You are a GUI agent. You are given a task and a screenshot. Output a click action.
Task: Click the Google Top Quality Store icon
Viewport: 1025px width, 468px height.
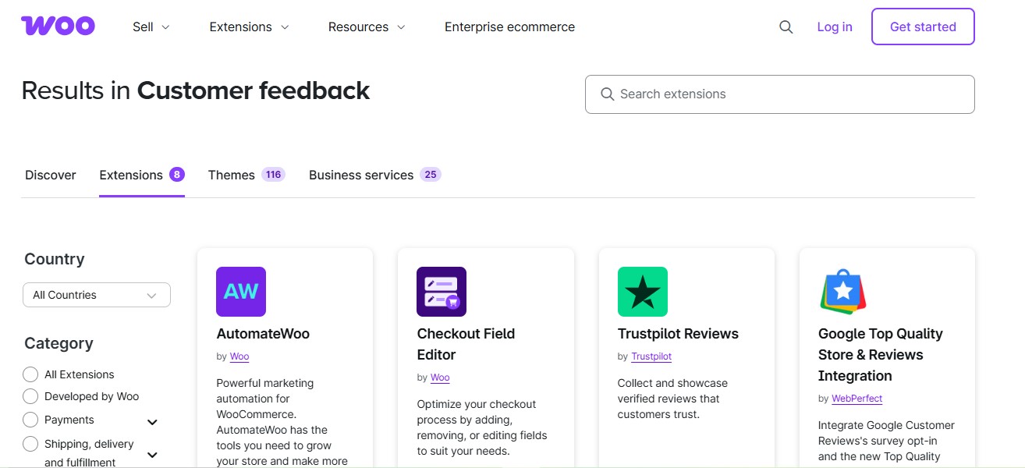click(x=842, y=291)
